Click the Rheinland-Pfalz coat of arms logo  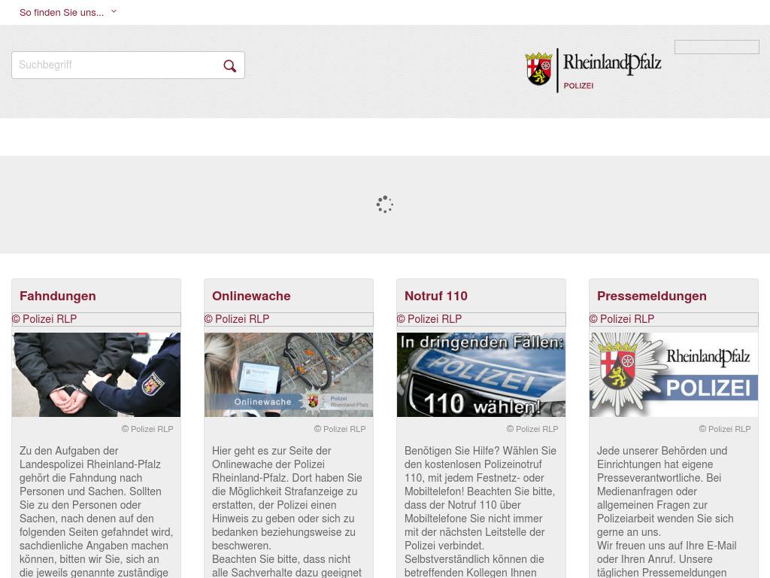pyautogui.click(x=538, y=68)
